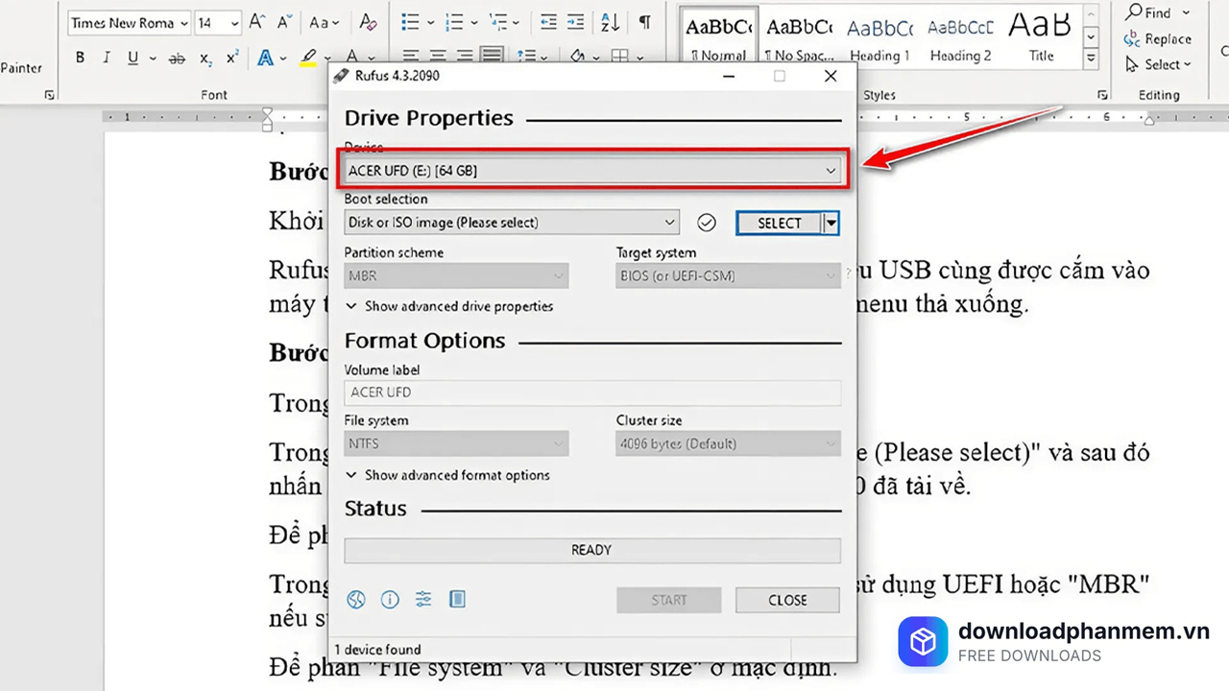
Task: Click the Sort A-Z icon
Action: click(x=610, y=22)
